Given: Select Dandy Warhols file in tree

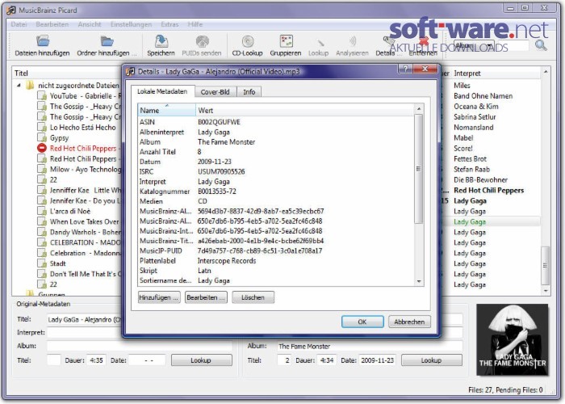Looking at the screenshot, I should (x=86, y=232).
